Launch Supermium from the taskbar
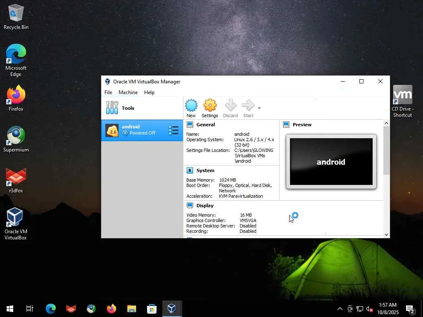The image size is (423, 317). [91, 309]
